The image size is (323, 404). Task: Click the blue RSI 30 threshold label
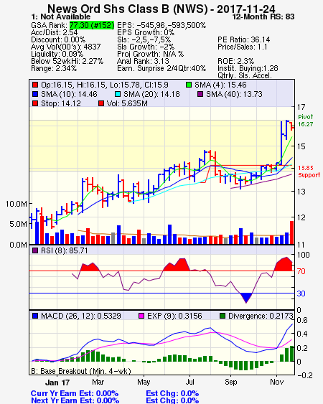click(301, 293)
